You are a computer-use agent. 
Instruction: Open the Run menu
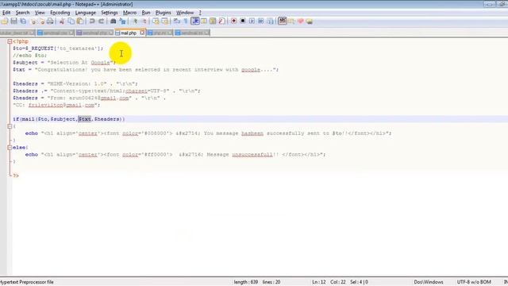[x=146, y=13]
